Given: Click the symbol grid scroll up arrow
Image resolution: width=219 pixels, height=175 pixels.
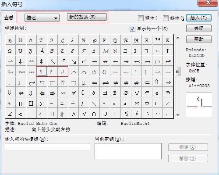Looking at the screenshot, I should click(178, 38).
